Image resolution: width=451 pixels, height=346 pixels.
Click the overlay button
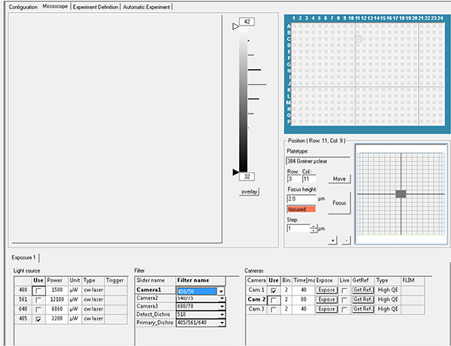(x=250, y=192)
